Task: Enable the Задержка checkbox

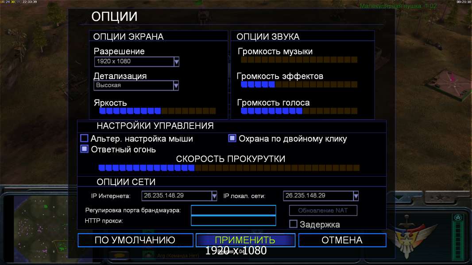Action: (x=293, y=224)
